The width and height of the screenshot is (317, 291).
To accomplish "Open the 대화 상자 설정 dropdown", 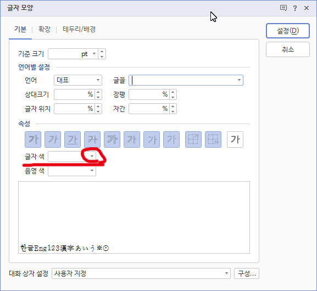I will pos(141,273).
